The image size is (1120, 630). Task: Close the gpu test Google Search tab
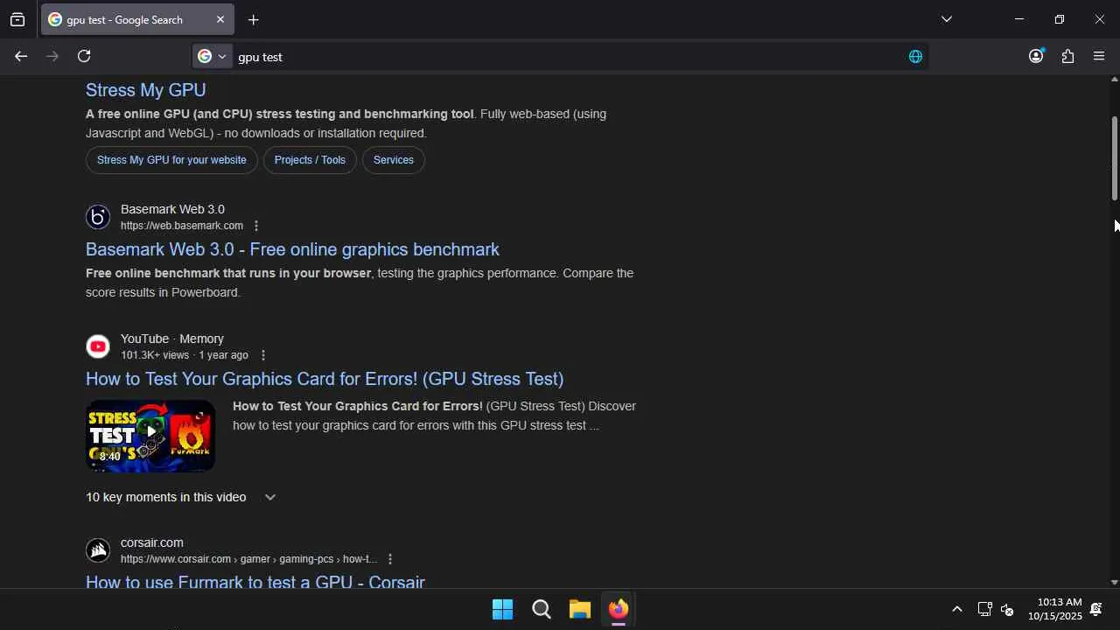pos(220,20)
